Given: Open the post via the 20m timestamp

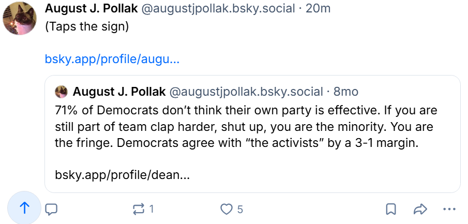Looking at the screenshot, I should click(x=318, y=8).
